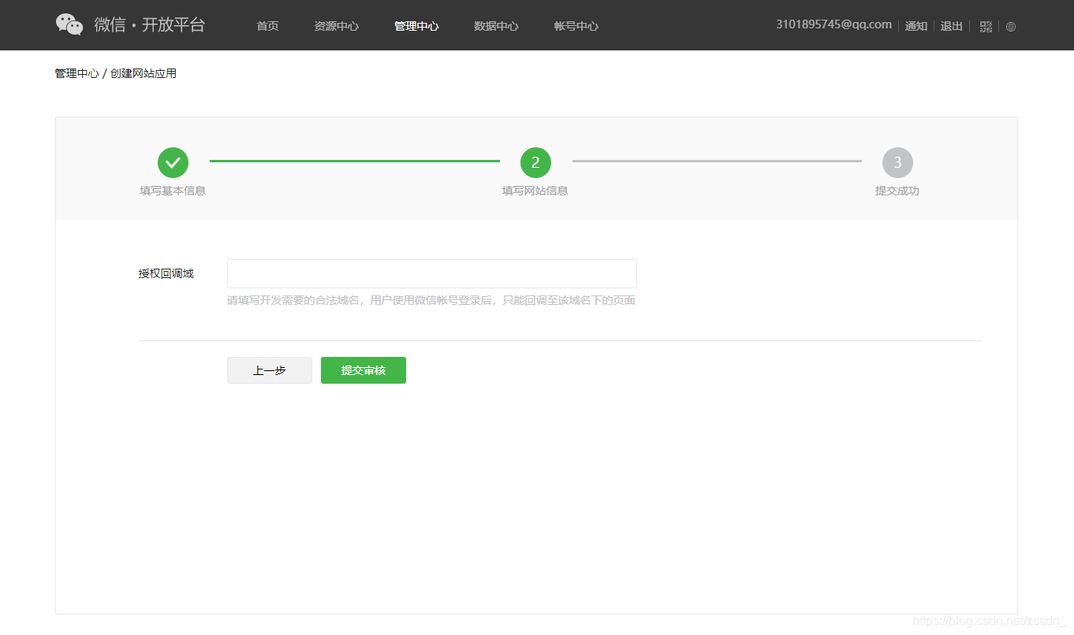The width and height of the screenshot is (1074, 635).
Task: Click the account email 3101895745@qq.com
Action: tap(833, 24)
